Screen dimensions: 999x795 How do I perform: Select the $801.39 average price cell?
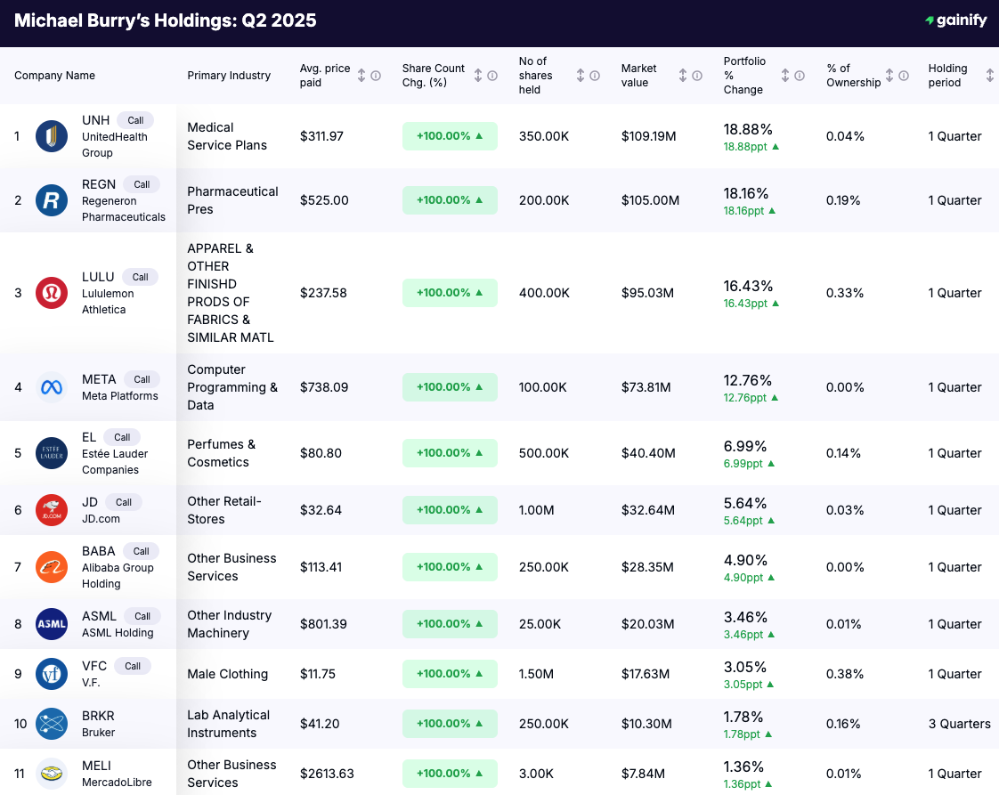pos(324,624)
